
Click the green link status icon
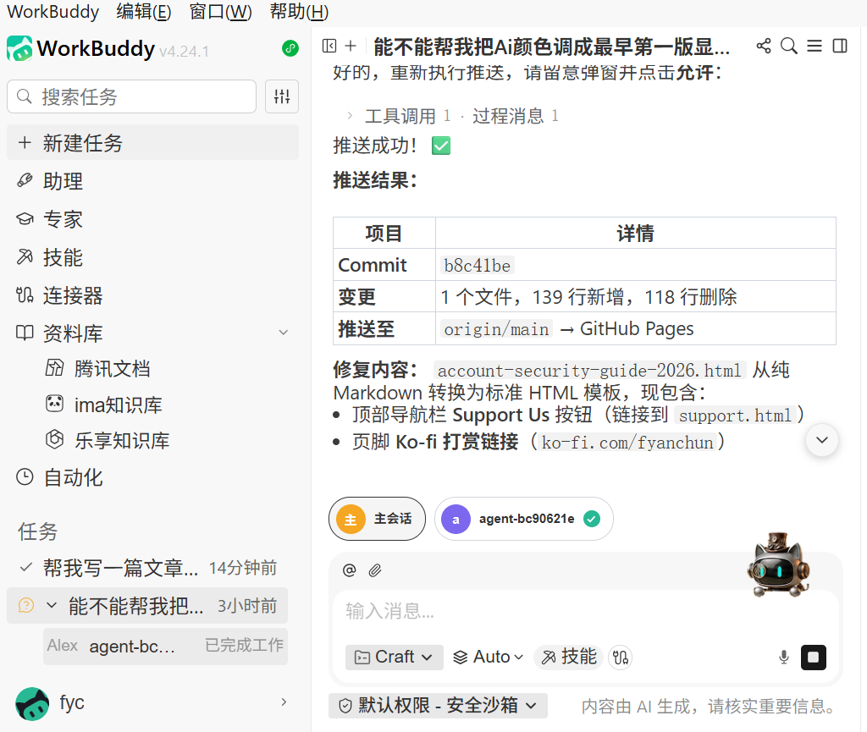[290, 48]
